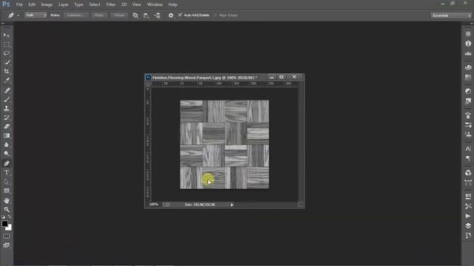Viewport: 474px width, 266px height.
Task: Open the File menu
Action: 19,4
